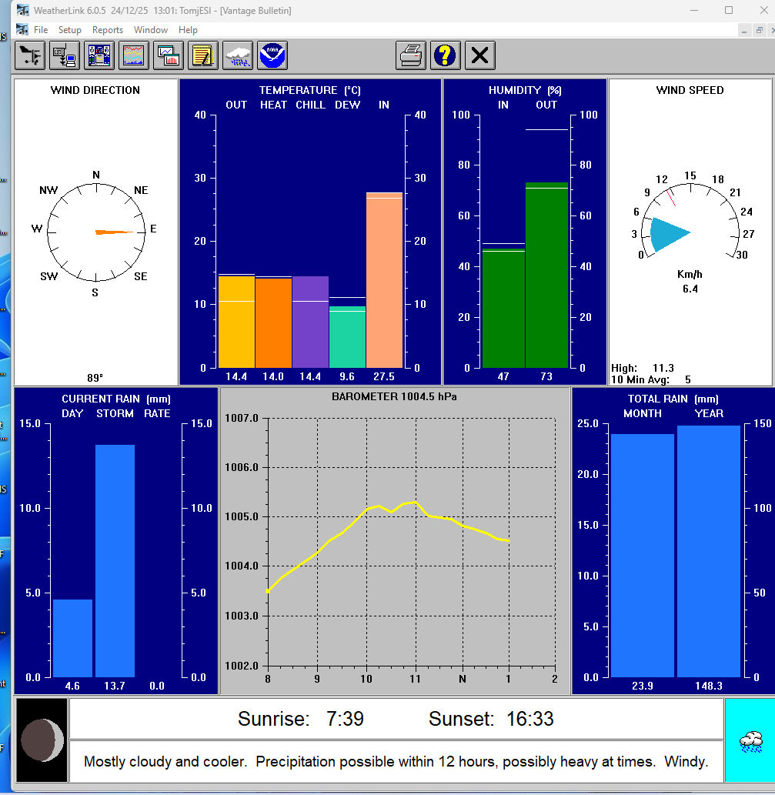Open the station selection weathervane icon
This screenshot has width=775, height=795.
point(30,55)
